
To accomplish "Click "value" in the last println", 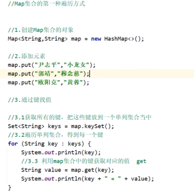I will point(139,179).
